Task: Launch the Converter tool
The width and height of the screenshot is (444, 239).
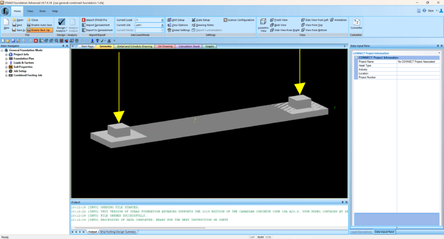Action: click(356, 24)
